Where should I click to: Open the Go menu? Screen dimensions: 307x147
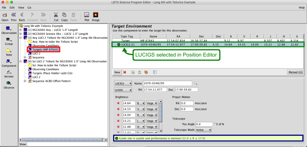click(x=29, y=8)
